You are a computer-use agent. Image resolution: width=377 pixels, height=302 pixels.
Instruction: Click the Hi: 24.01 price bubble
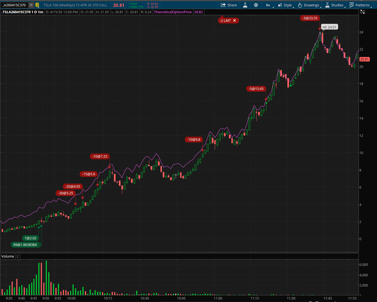[330, 27]
